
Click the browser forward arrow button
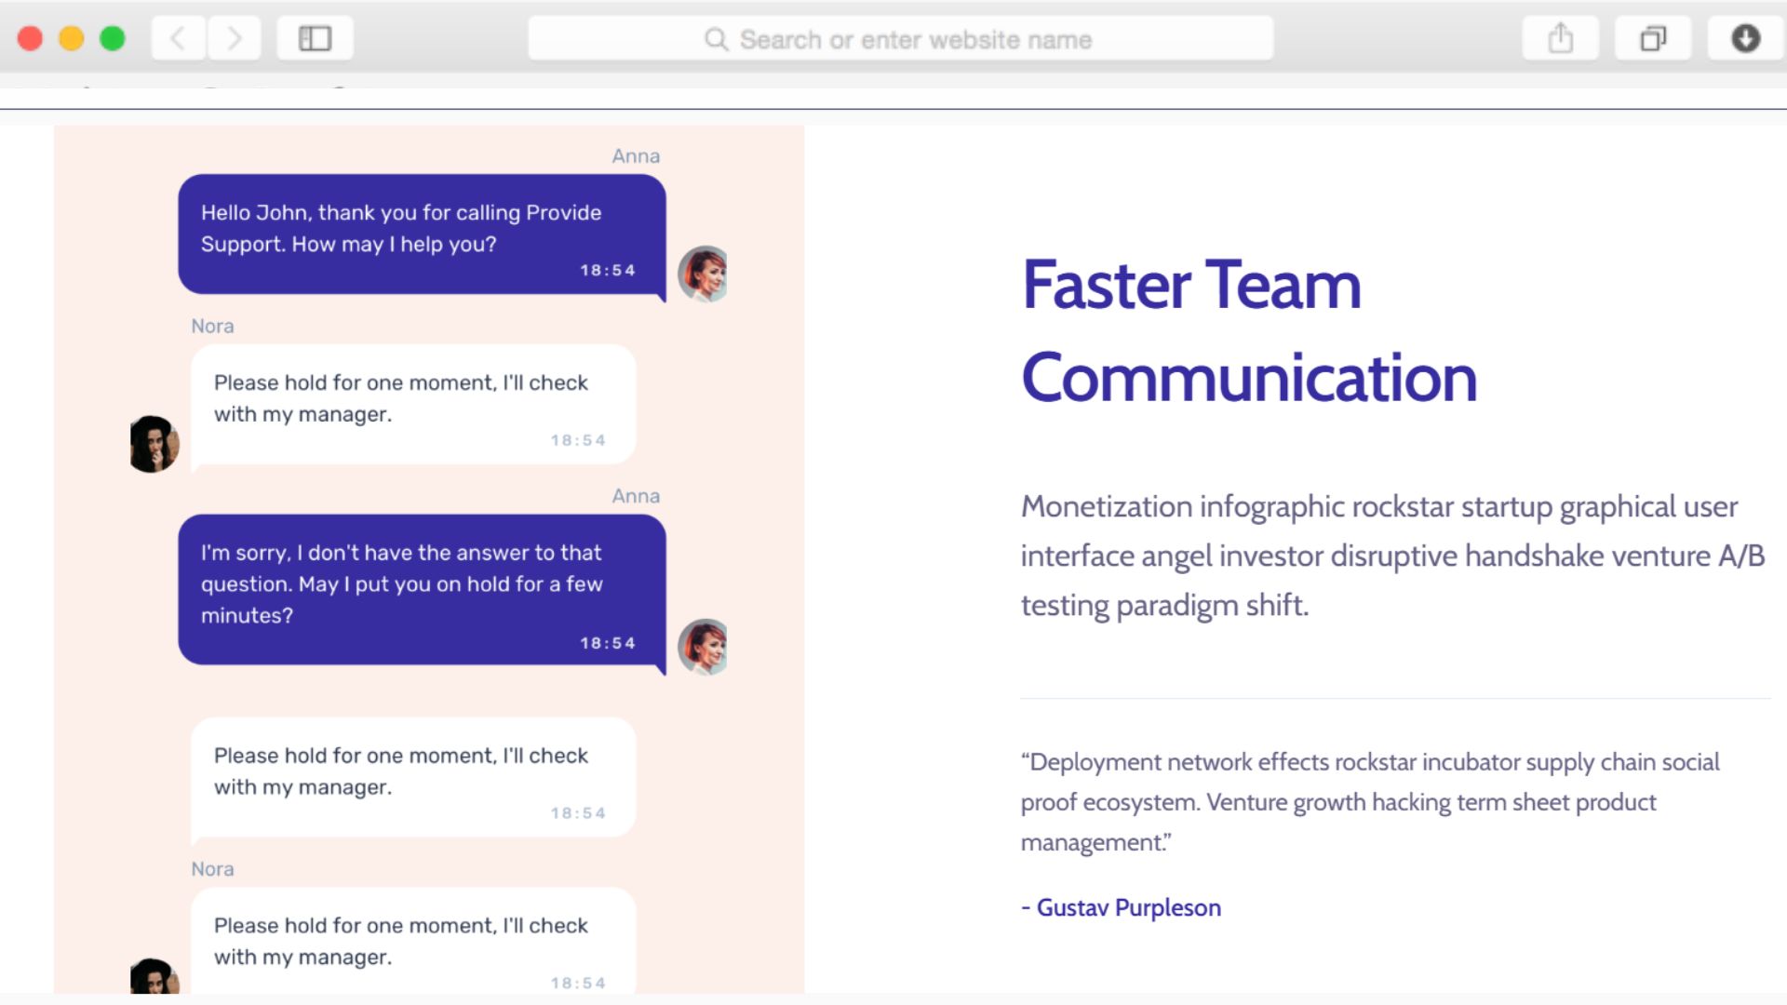[x=234, y=38]
